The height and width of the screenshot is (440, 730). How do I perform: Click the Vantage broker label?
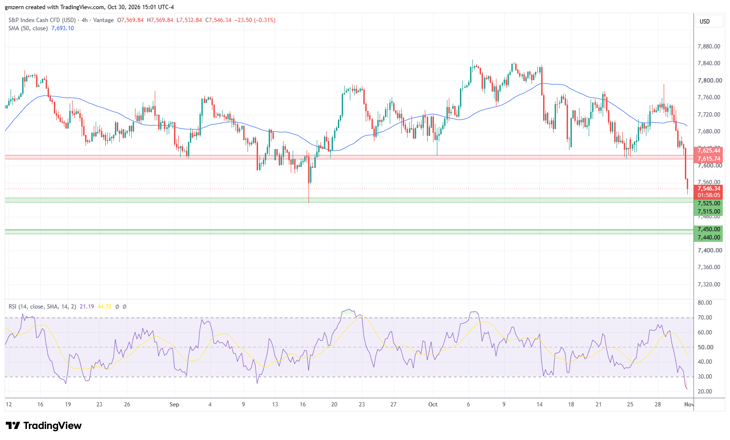point(103,20)
